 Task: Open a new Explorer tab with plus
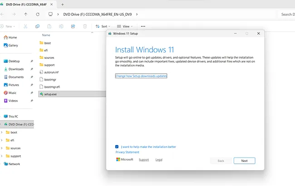click(63, 5)
